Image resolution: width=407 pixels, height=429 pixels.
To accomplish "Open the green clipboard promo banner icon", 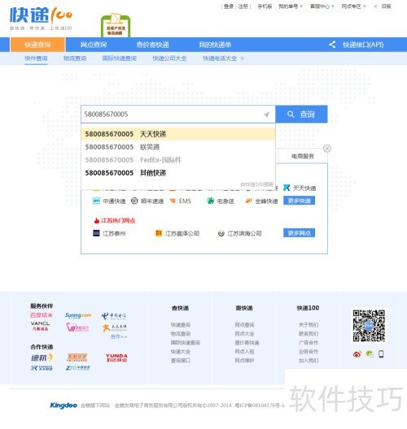I will [x=116, y=25].
